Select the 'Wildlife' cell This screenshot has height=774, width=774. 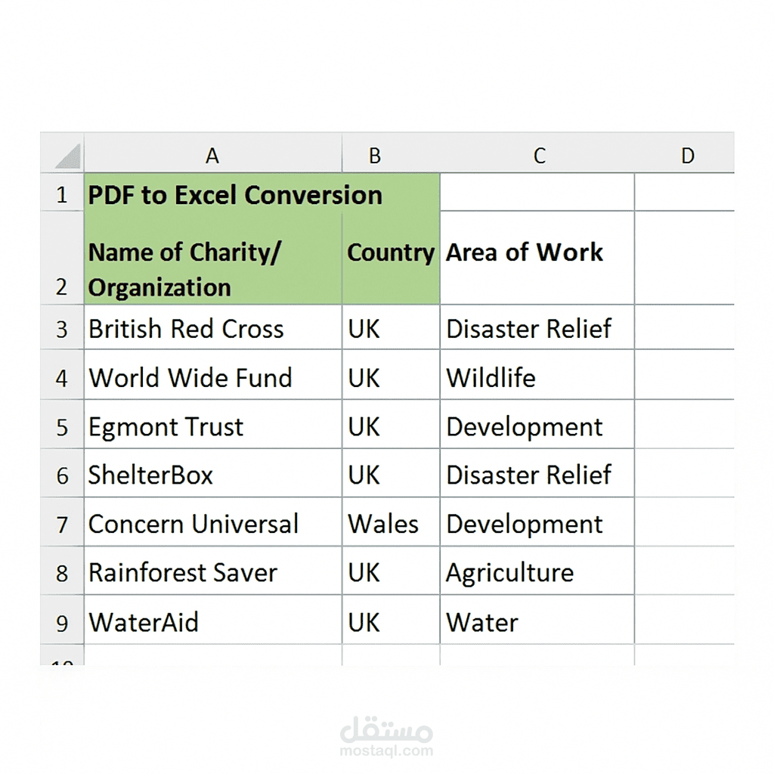pyautogui.click(x=537, y=376)
